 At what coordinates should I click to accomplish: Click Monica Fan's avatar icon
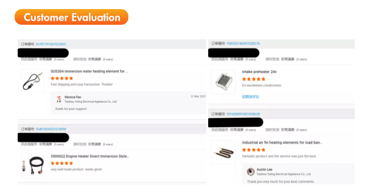pos(59,99)
